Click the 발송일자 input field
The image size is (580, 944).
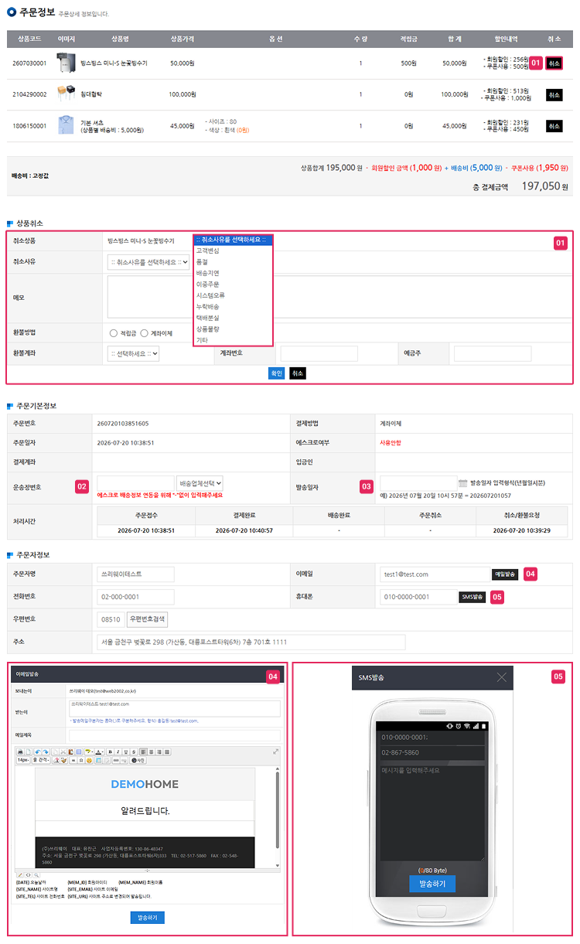[x=418, y=482]
